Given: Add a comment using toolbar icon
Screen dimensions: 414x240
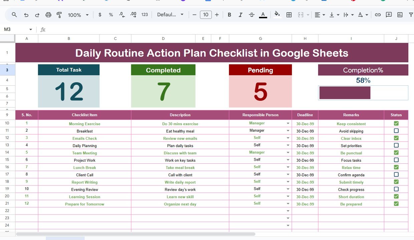Looking at the screenshot, I should click(x=389, y=15).
